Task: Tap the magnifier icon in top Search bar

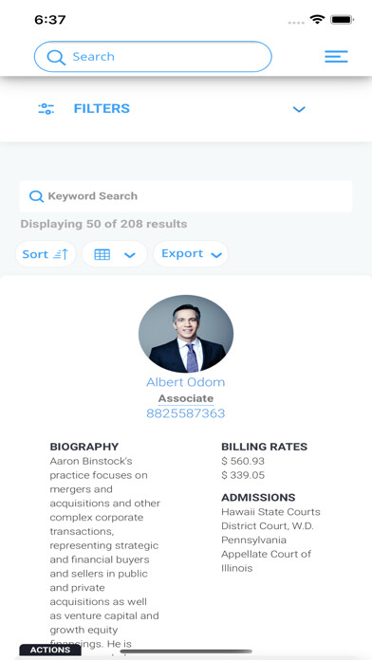Action: 56,57
